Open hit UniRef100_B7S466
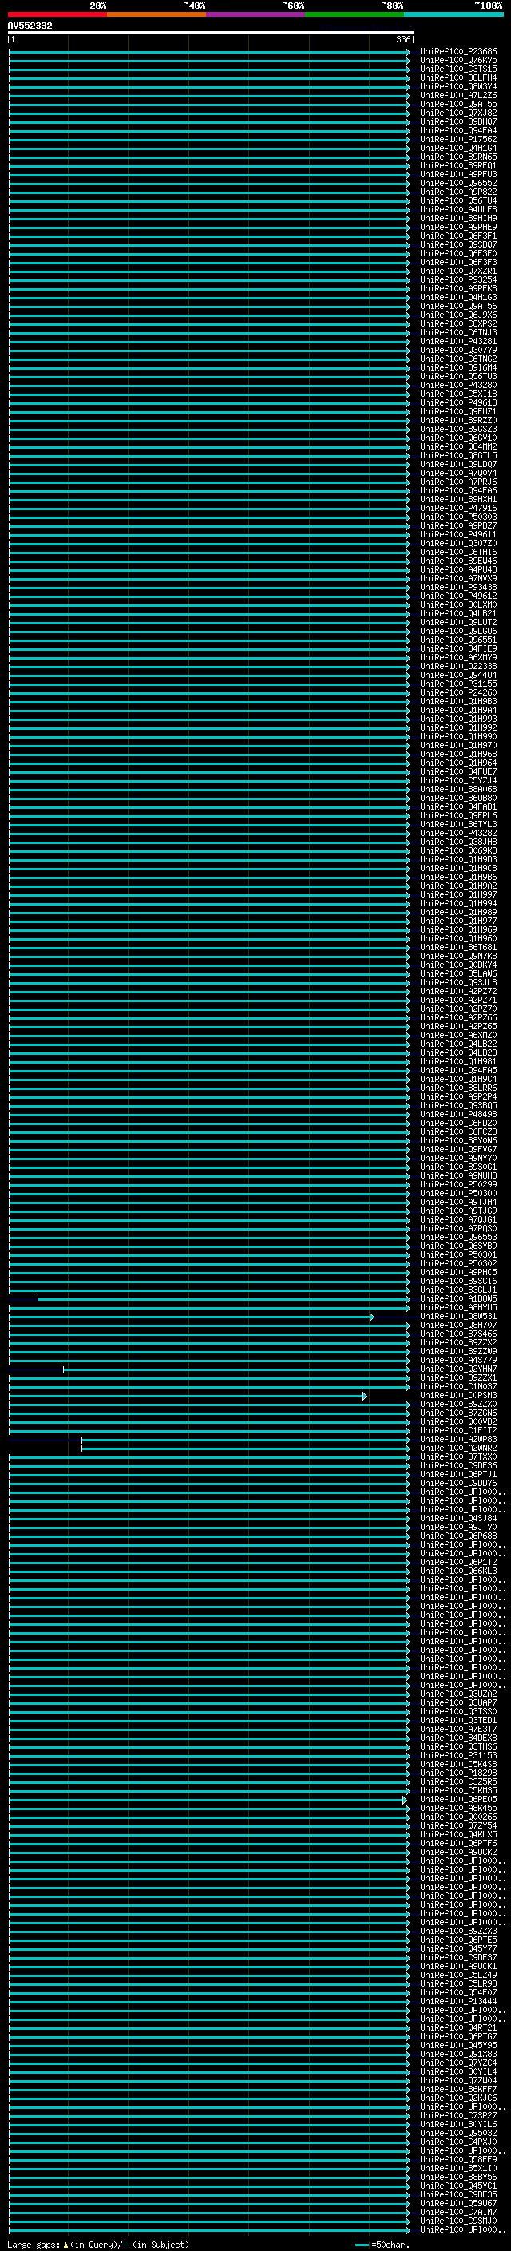 tap(458, 1334)
